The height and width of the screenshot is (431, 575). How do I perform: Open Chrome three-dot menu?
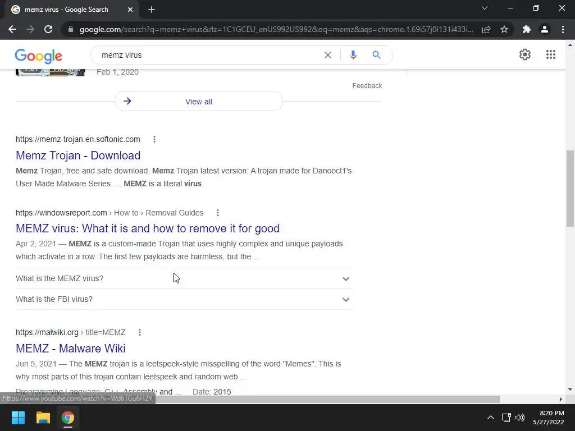pos(563,29)
